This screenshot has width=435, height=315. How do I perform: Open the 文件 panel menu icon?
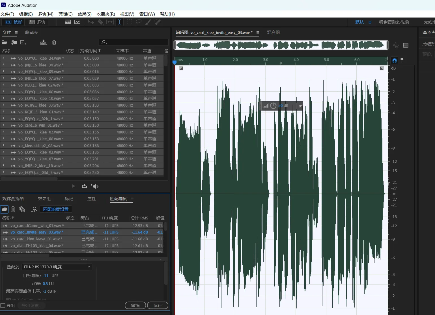pyautogui.click(x=16, y=33)
